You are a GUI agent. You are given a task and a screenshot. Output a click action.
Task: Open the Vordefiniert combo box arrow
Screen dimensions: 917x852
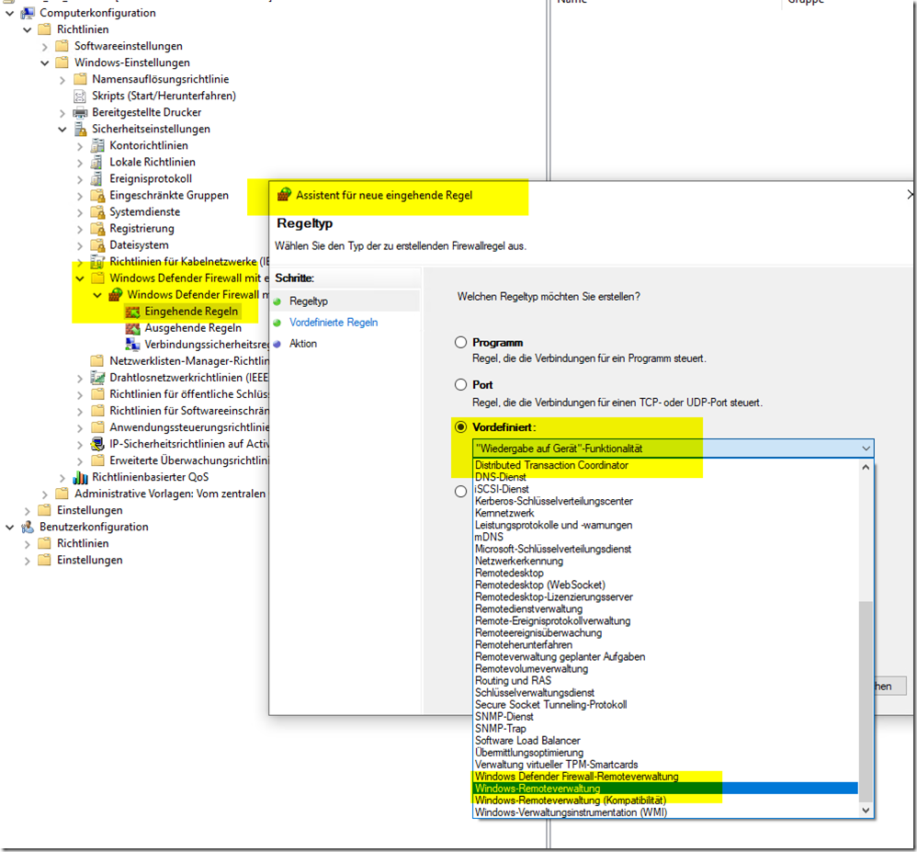(866, 449)
